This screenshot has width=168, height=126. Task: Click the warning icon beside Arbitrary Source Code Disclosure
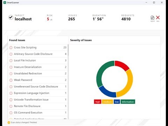tap(11, 54)
